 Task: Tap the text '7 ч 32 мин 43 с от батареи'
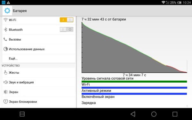104,19
